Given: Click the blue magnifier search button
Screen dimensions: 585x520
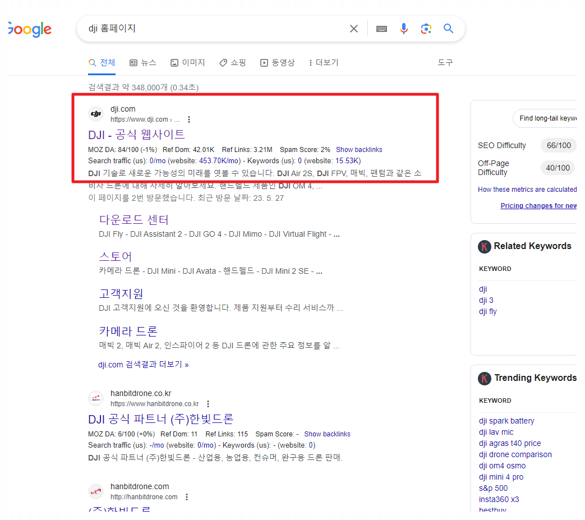Looking at the screenshot, I should 448,29.
